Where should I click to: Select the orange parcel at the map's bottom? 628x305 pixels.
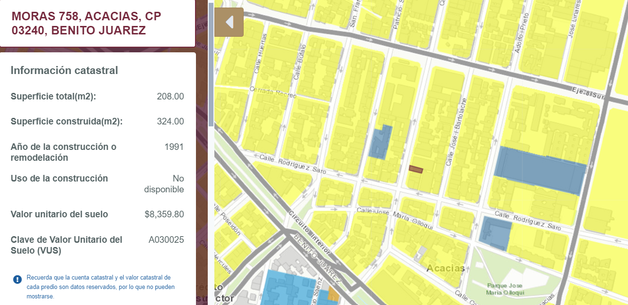tap(333, 295)
